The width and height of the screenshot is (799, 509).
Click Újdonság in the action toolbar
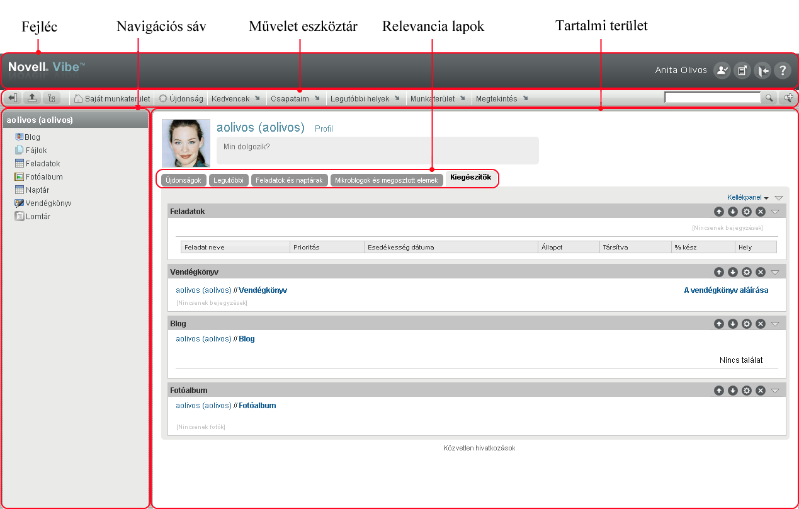181,99
